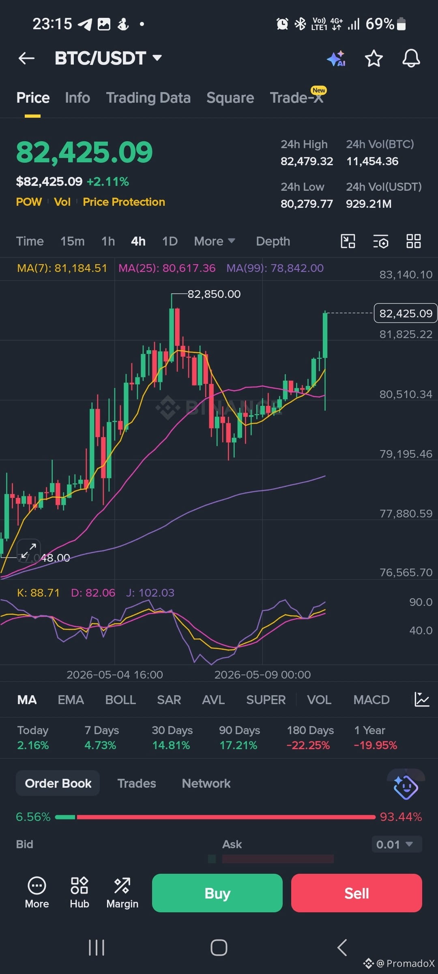Select the 1D timeframe
This screenshot has width=438, height=974.
point(170,241)
